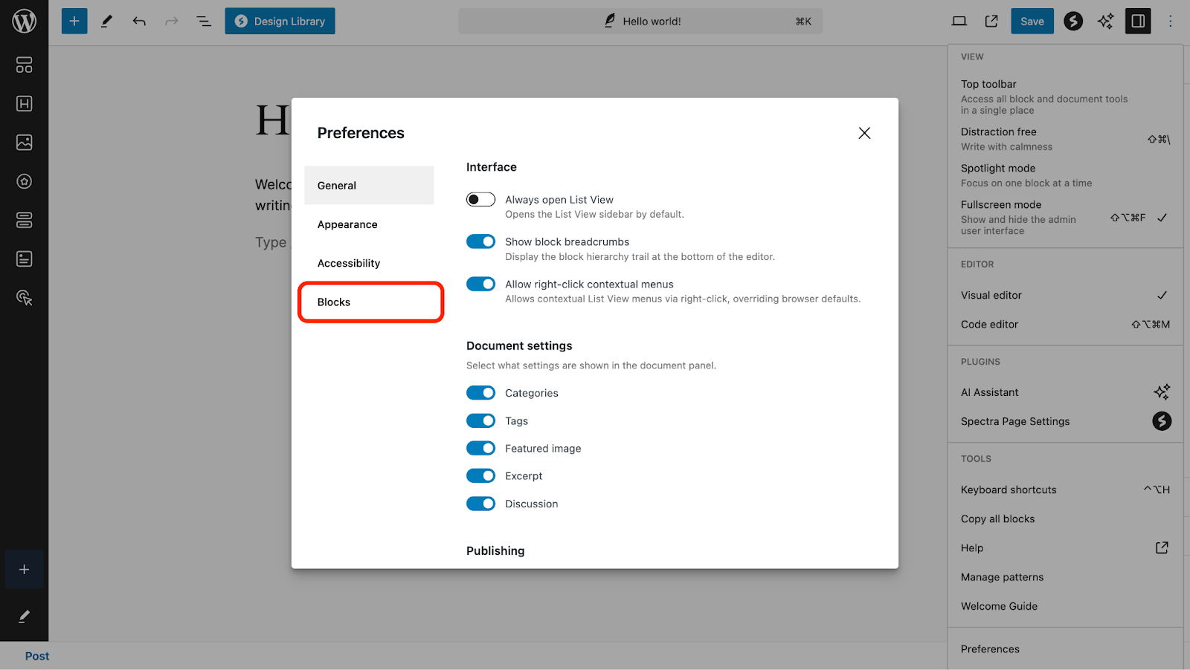
Task: Turn off Discussion toggle
Action: (x=480, y=504)
